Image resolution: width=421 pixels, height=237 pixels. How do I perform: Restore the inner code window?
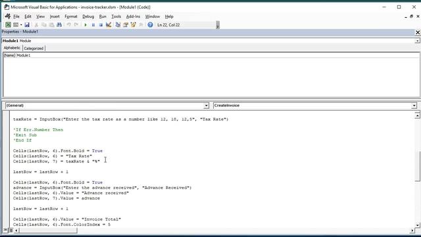tap(411, 16)
